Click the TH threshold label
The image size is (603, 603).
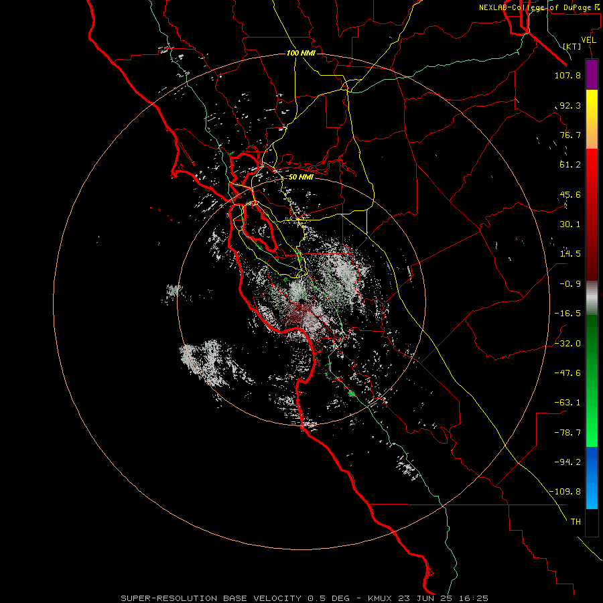point(576,522)
